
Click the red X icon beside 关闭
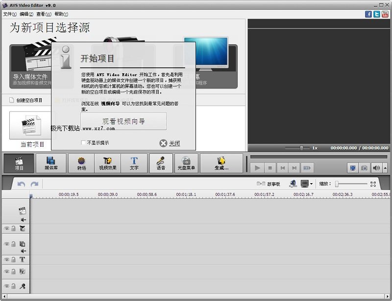pyautogui.click(x=163, y=143)
